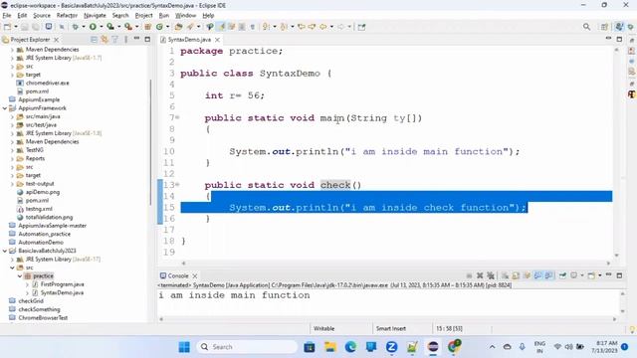Select chromedriver.exe in Project Explorer
Screen dimensions: 637x358
point(47,83)
